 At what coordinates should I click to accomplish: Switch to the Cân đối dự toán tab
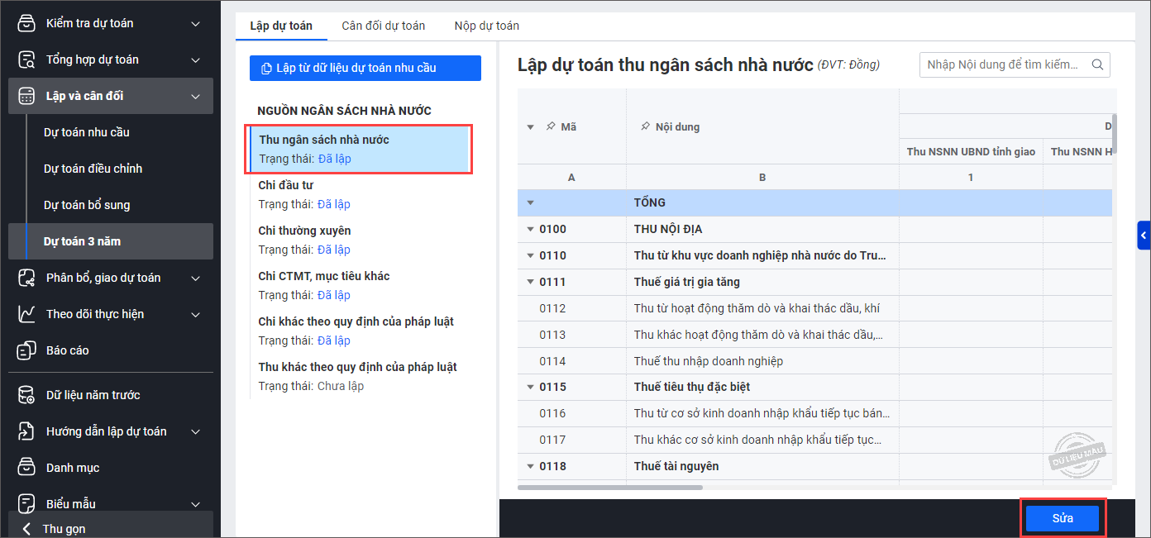pos(383,26)
